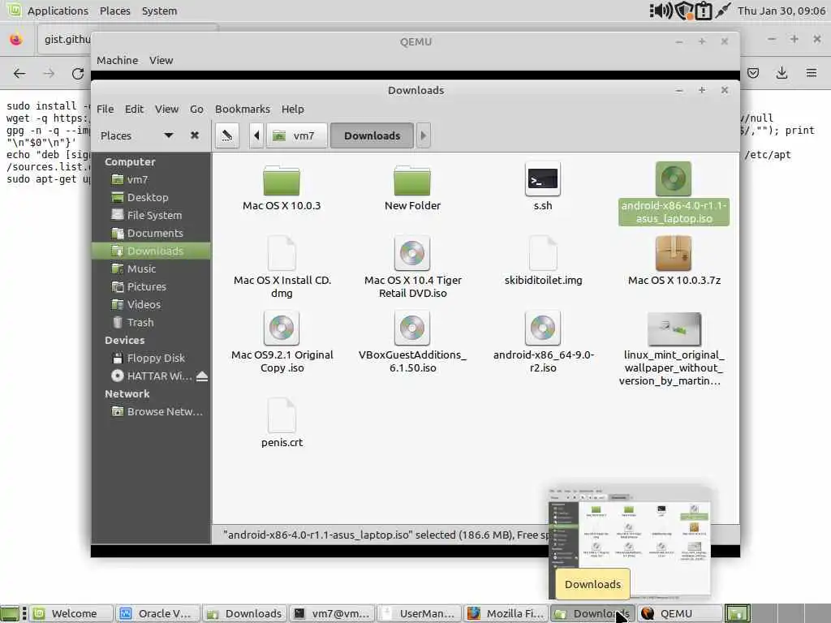Switch to QEMU taskbar button
Image resolution: width=831 pixels, height=623 pixels.
tap(680, 613)
